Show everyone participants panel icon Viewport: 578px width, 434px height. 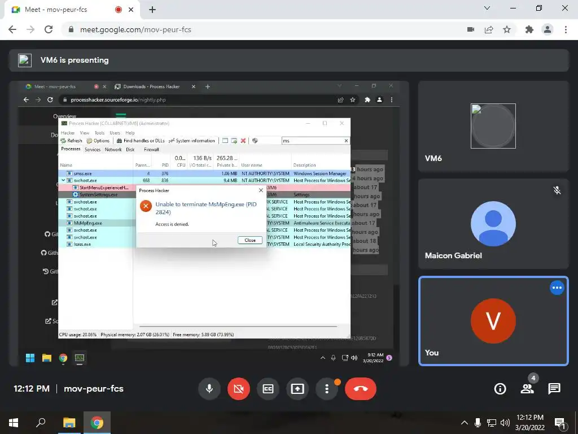(x=527, y=389)
